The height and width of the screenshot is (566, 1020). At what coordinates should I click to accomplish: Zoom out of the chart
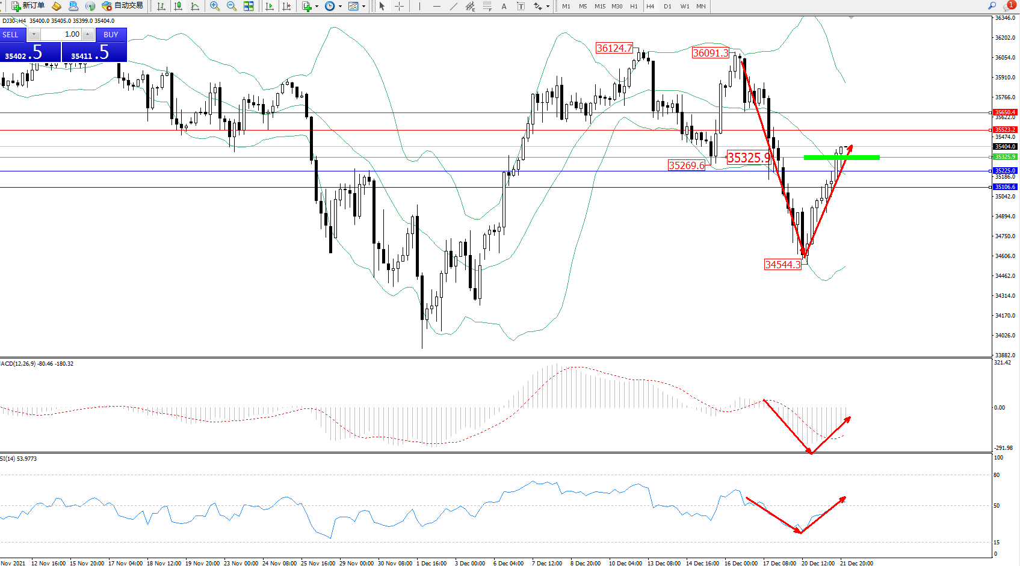point(232,6)
